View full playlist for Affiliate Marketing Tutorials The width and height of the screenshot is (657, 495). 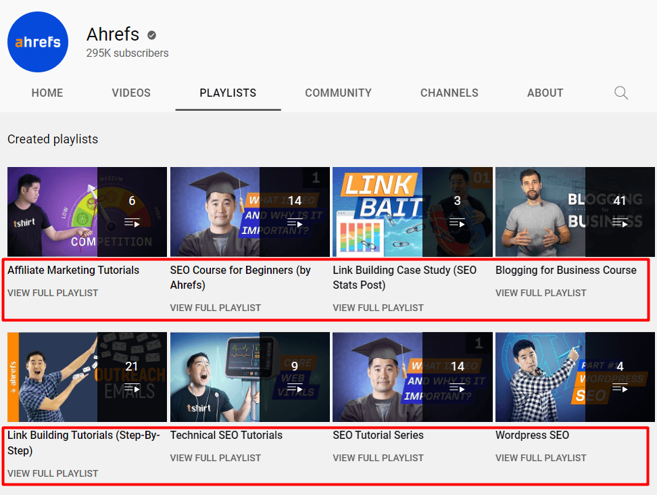tap(53, 293)
